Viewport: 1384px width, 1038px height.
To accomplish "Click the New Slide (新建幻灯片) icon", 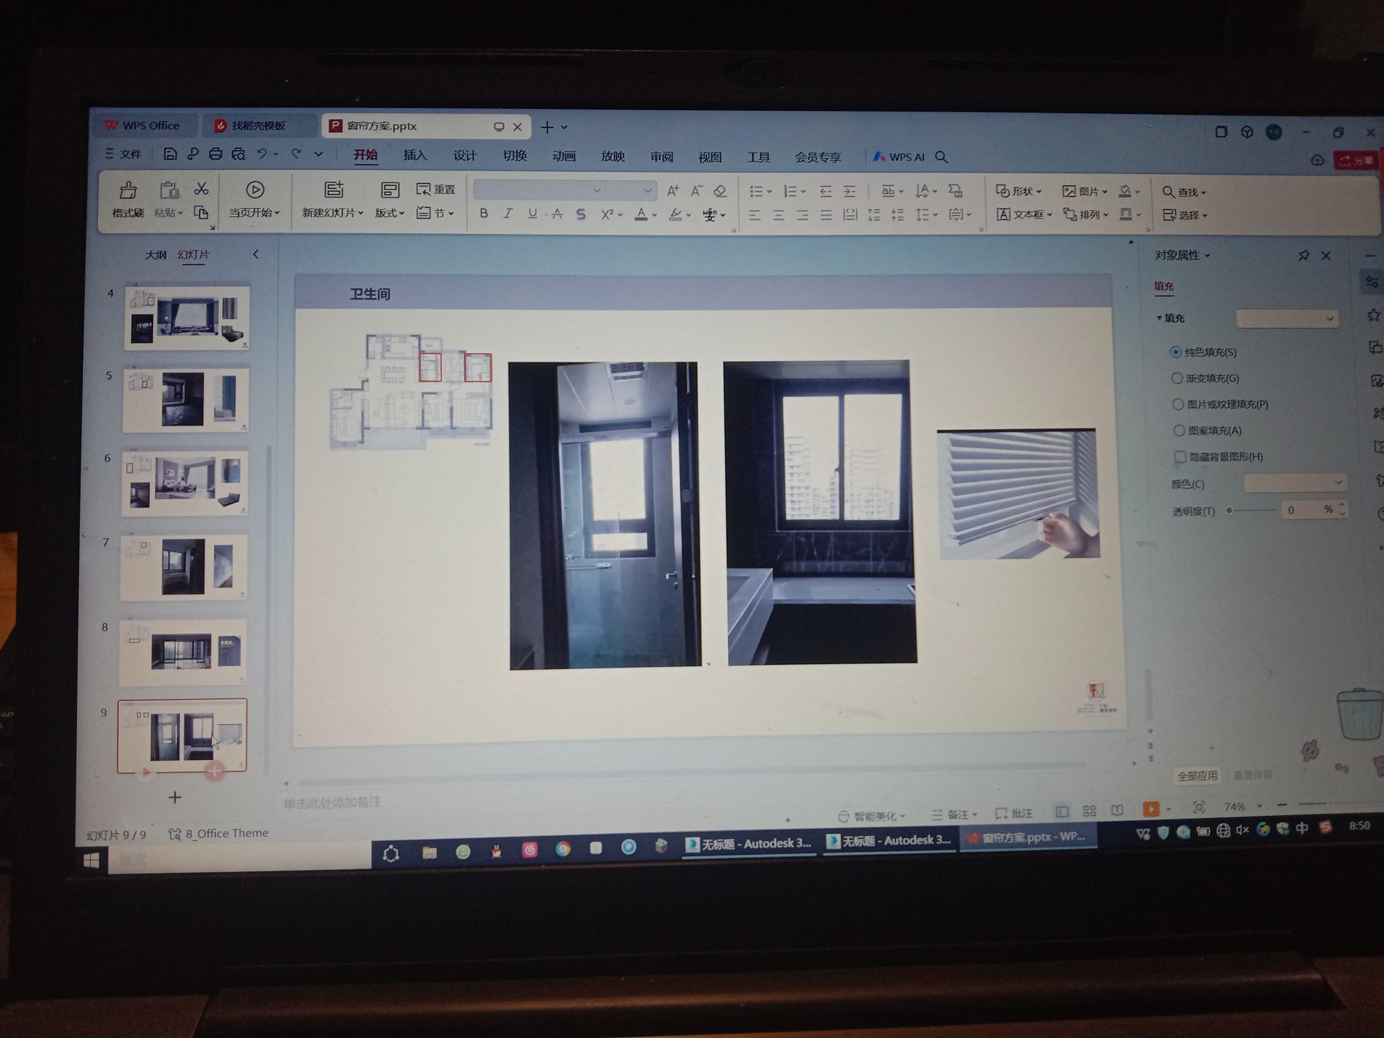I will (x=334, y=190).
